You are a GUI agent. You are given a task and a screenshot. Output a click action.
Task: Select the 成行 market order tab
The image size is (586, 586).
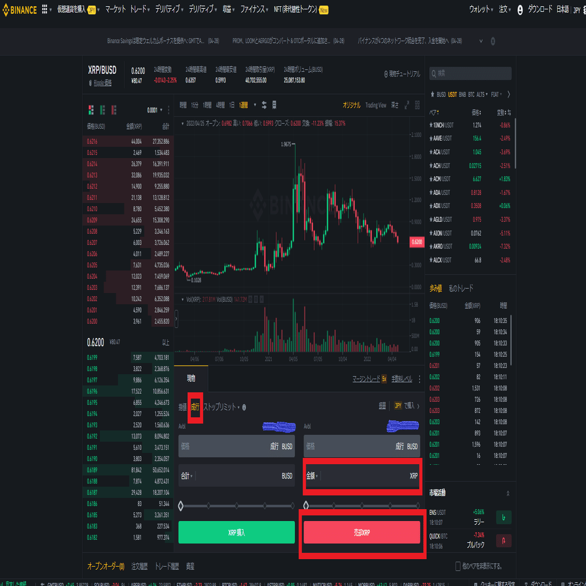point(195,407)
